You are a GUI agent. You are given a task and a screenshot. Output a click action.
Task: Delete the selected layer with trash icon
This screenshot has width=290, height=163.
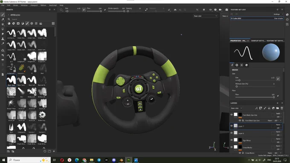pyautogui.click(x=282, y=108)
